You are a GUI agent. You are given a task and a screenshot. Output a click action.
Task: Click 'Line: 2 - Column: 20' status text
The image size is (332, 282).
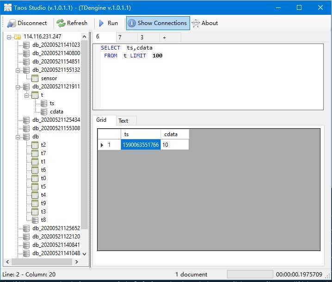pos(29,275)
